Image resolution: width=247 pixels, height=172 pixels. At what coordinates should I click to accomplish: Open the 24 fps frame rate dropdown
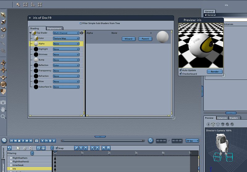click(192, 141)
